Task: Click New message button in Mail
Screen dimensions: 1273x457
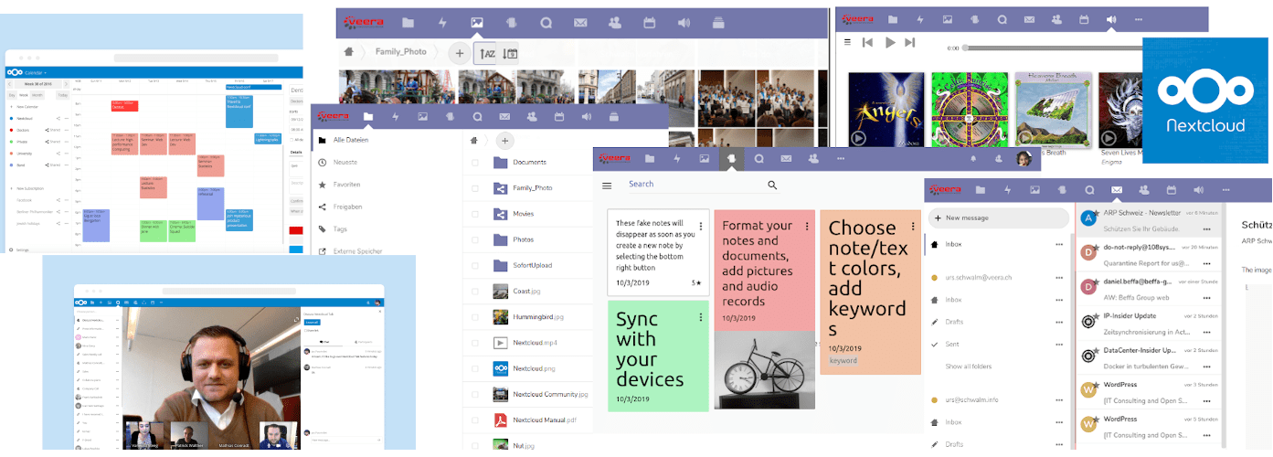Action: tap(998, 218)
